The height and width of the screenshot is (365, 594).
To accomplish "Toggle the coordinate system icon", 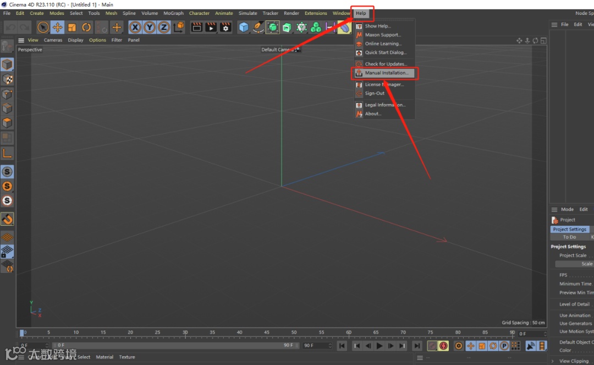I will tap(178, 28).
